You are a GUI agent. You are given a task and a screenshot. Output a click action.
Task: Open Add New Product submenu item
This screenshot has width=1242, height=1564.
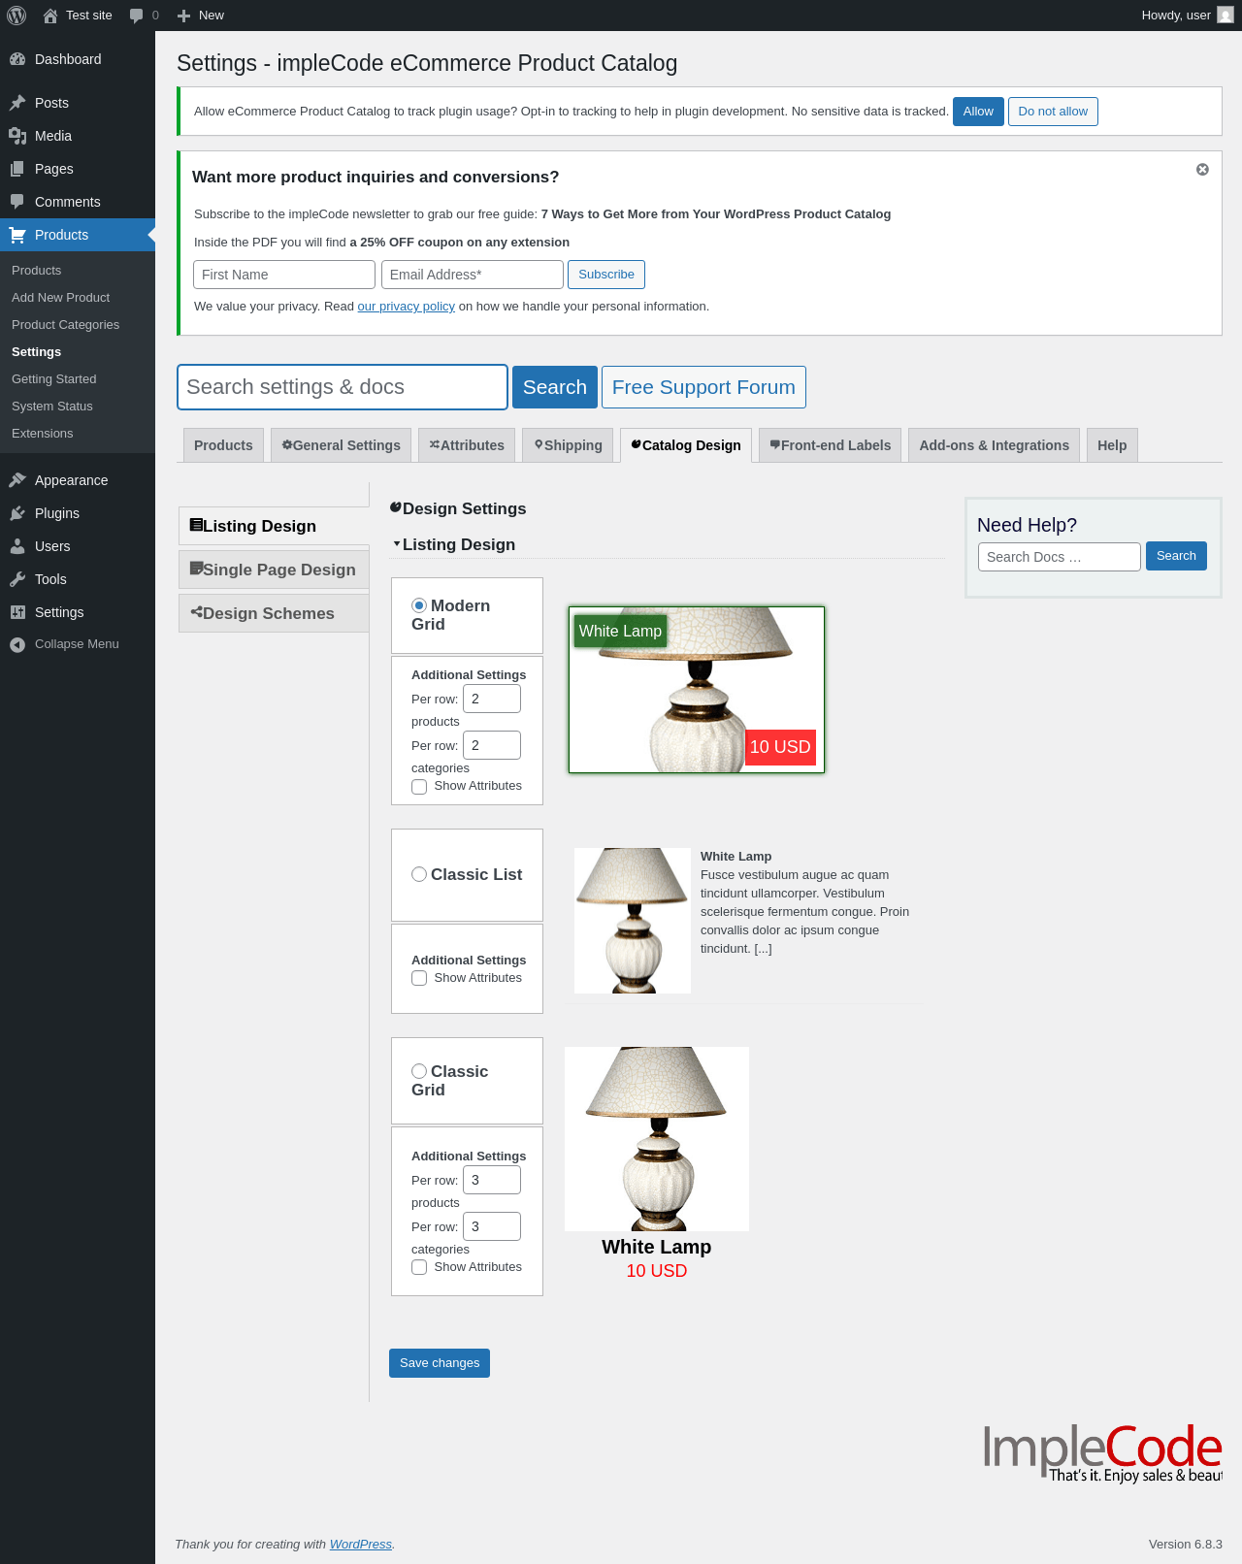60,298
